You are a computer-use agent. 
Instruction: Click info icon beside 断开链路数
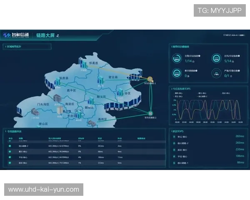click(x=196, y=71)
